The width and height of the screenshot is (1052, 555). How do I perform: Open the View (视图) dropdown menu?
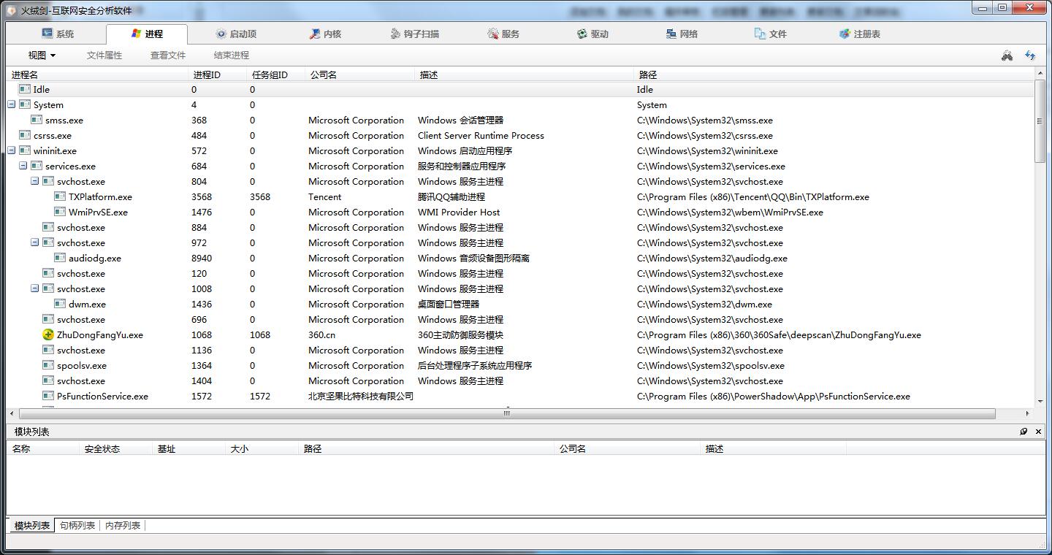42,55
